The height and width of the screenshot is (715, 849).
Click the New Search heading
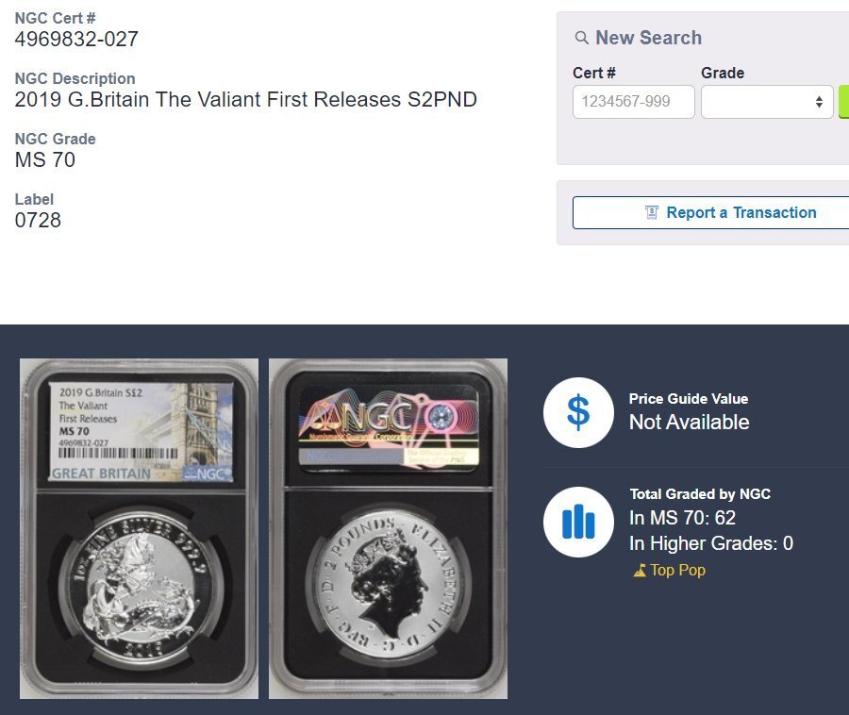[649, 38]
